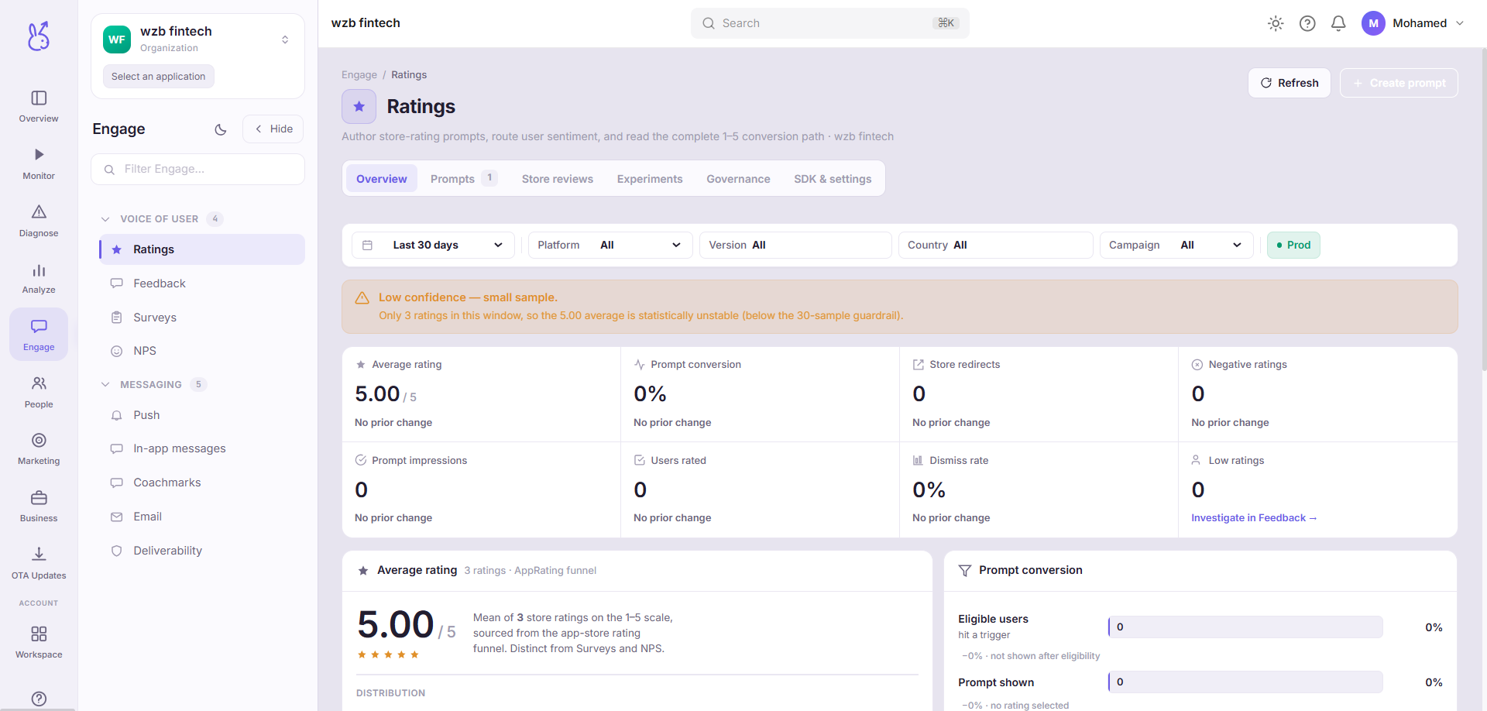Open the Platform filter dropdown
The height and width of the screenshot is (711, 1487).
610,245
